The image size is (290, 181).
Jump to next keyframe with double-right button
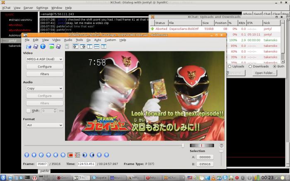(x=63, y=155)
